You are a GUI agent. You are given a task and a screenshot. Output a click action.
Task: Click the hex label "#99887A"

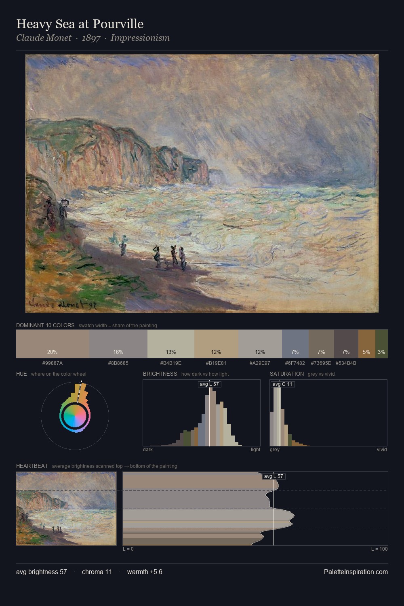pyautogui.click(x=53, y=363)
